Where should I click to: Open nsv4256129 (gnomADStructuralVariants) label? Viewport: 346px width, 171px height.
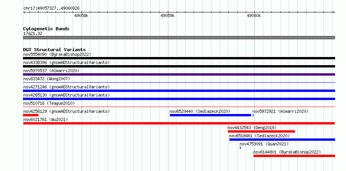pos(66,111)
